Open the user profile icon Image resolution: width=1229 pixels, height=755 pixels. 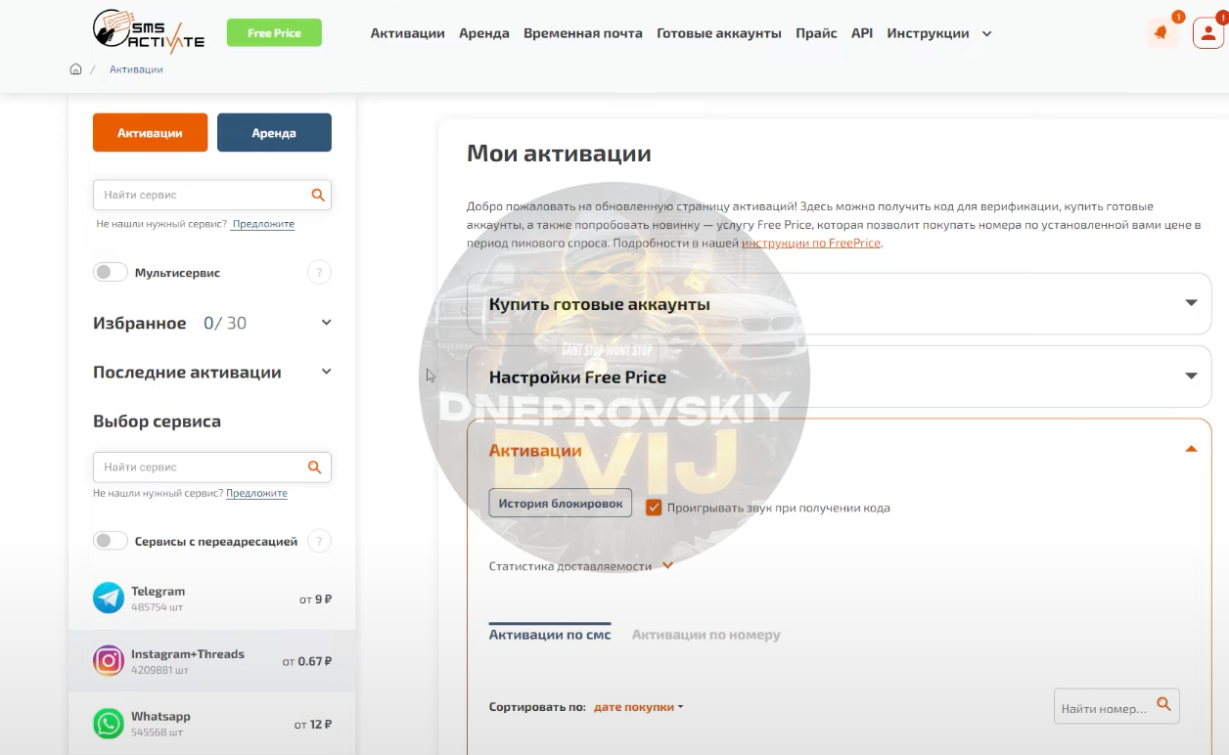click(x=1208, y=33)
